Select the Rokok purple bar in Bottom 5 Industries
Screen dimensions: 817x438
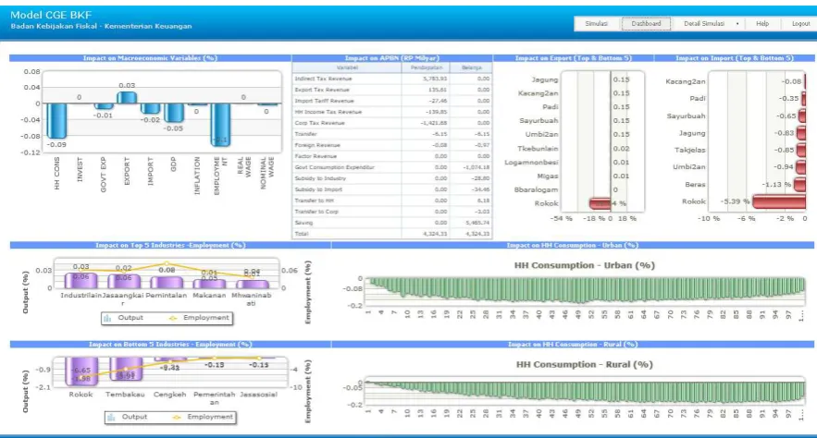tap(81, 371)
